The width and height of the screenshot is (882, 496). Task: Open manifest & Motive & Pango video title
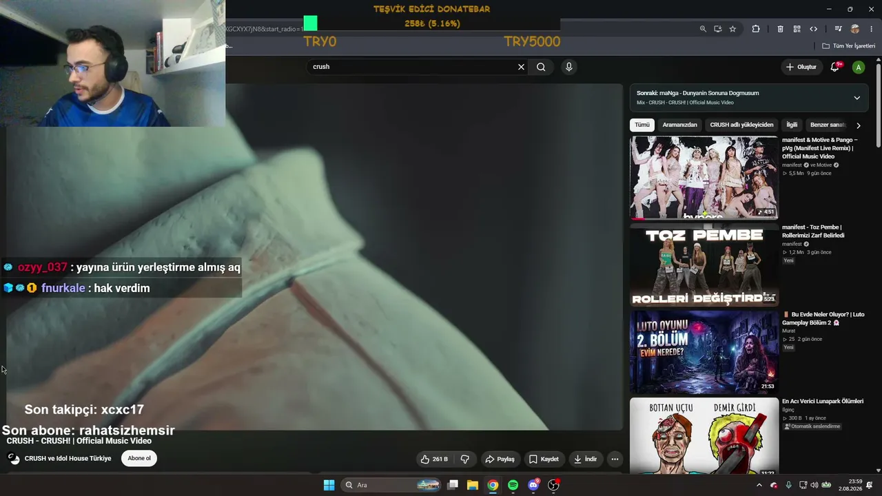click(820, 148)
